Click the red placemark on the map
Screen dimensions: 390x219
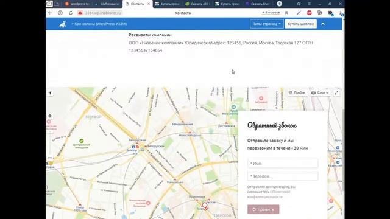coord(205,206)
